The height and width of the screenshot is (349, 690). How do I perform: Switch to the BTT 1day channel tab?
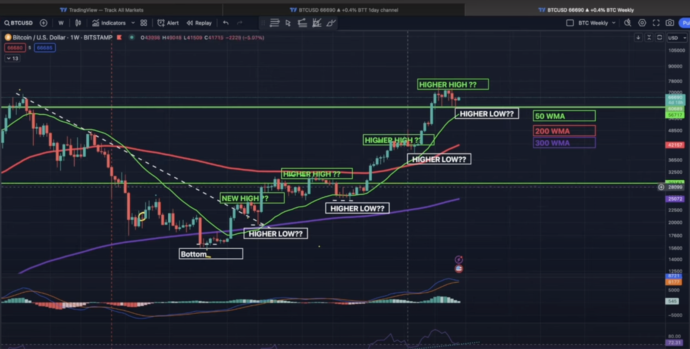click(344, 10)
